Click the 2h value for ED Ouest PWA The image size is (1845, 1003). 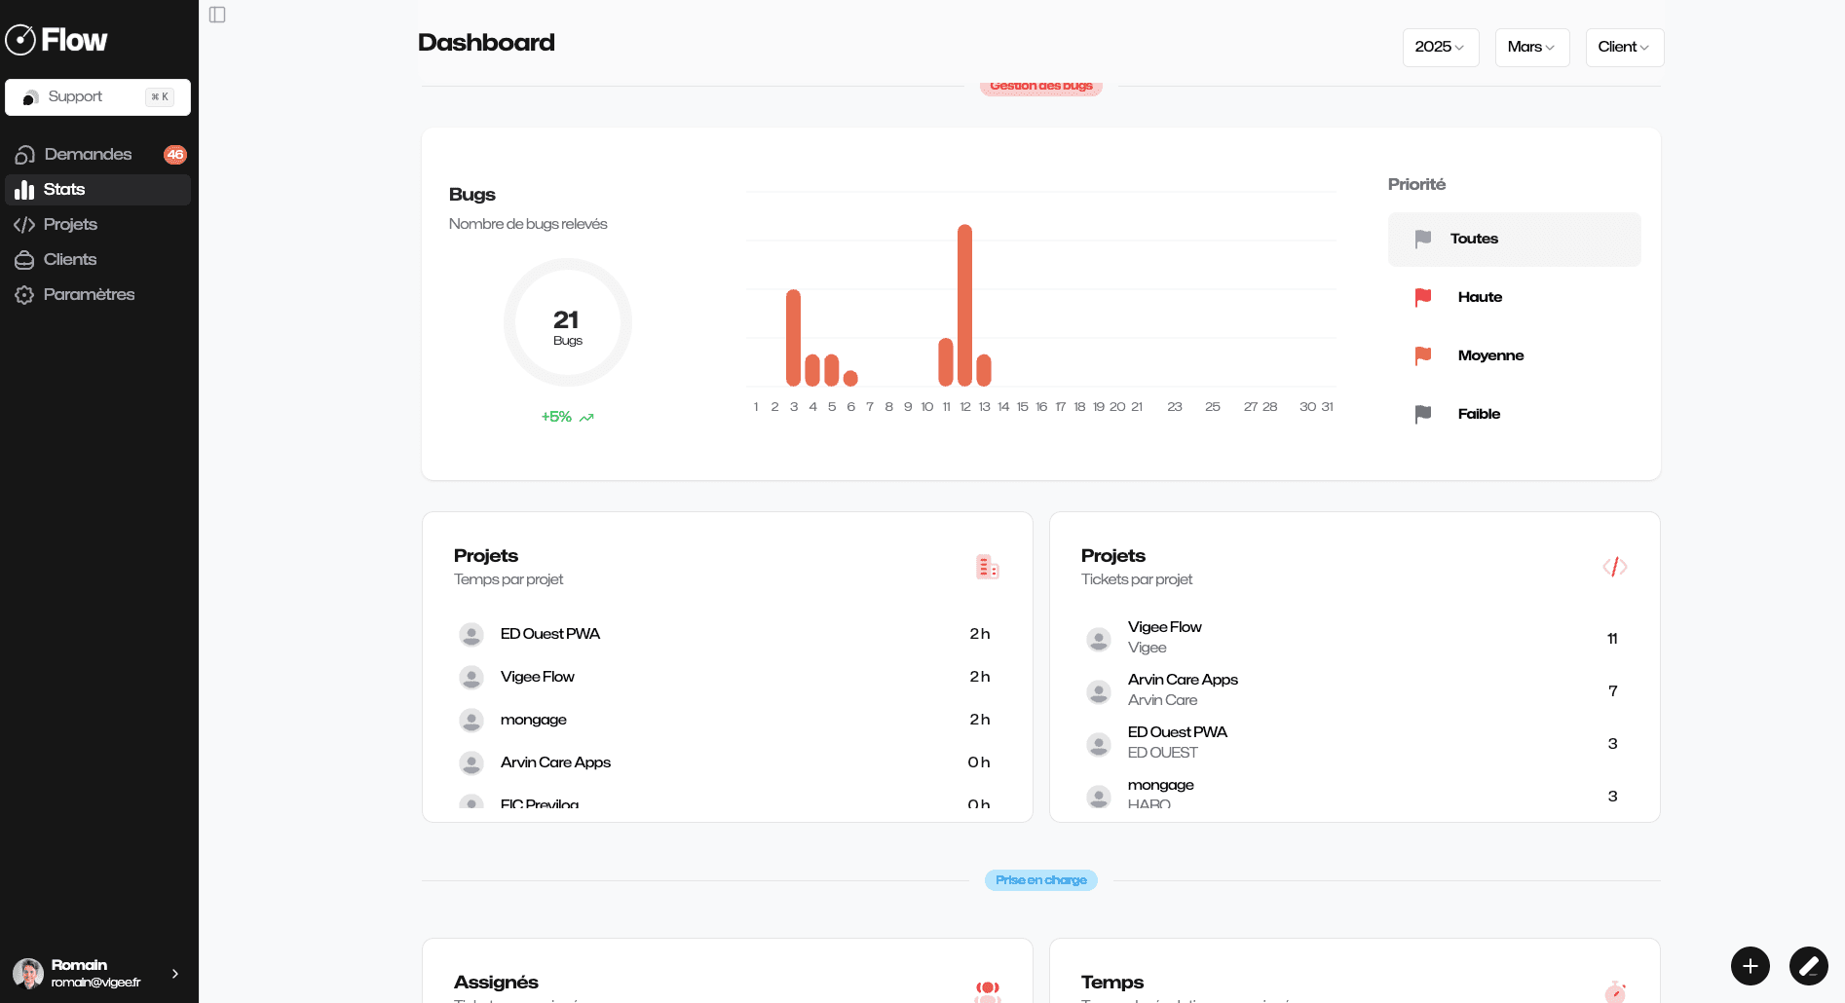(979, 634)
